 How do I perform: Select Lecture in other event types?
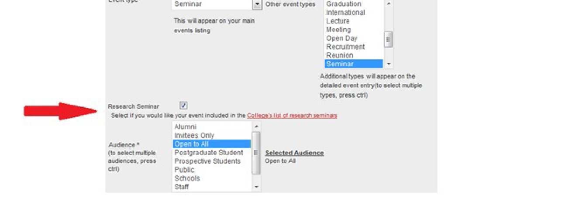click(338, 21)
